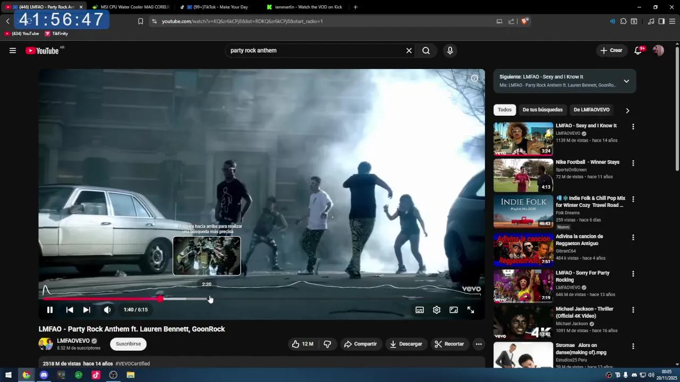Open Discord from the taskbar
The height and width of the screenshot is (382, 680).
coord(44,375)
